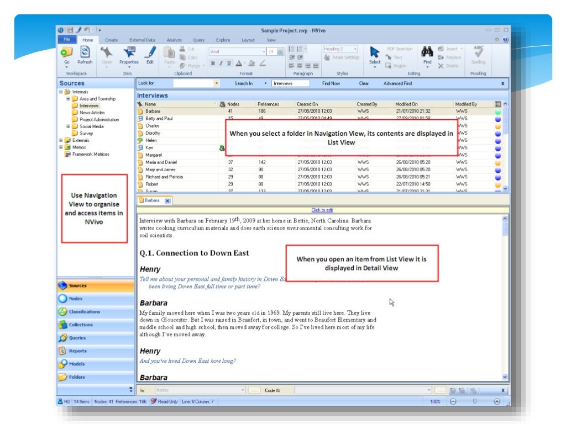Click the font color A icon
This screenshot has height=424, width=566.
click(x=239, y=63)
